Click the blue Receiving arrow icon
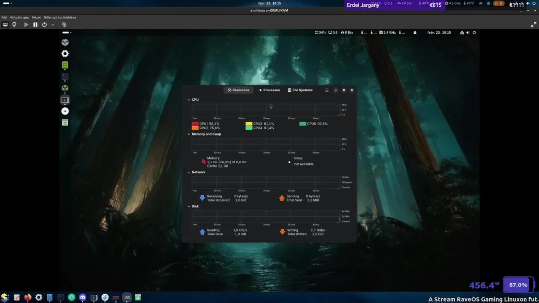Viewport: 539px width, 303px height. [202, 198]
